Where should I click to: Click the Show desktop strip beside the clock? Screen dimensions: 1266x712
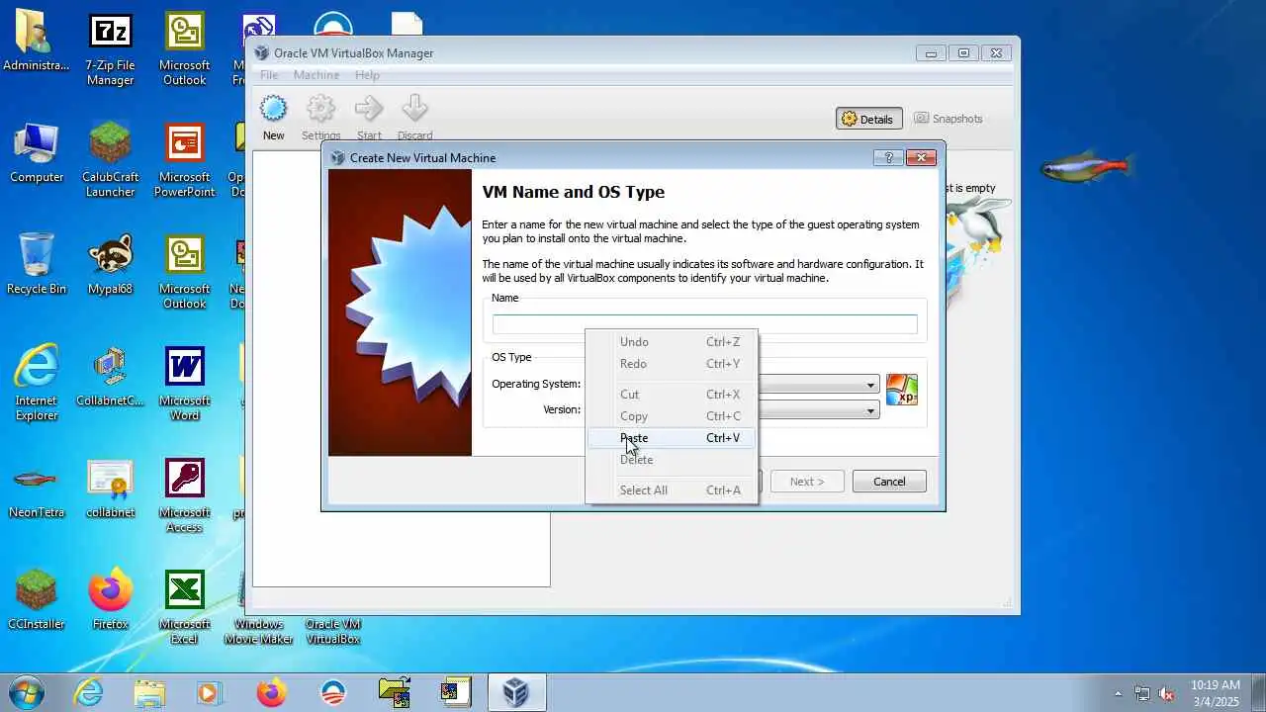point(1258,692)
